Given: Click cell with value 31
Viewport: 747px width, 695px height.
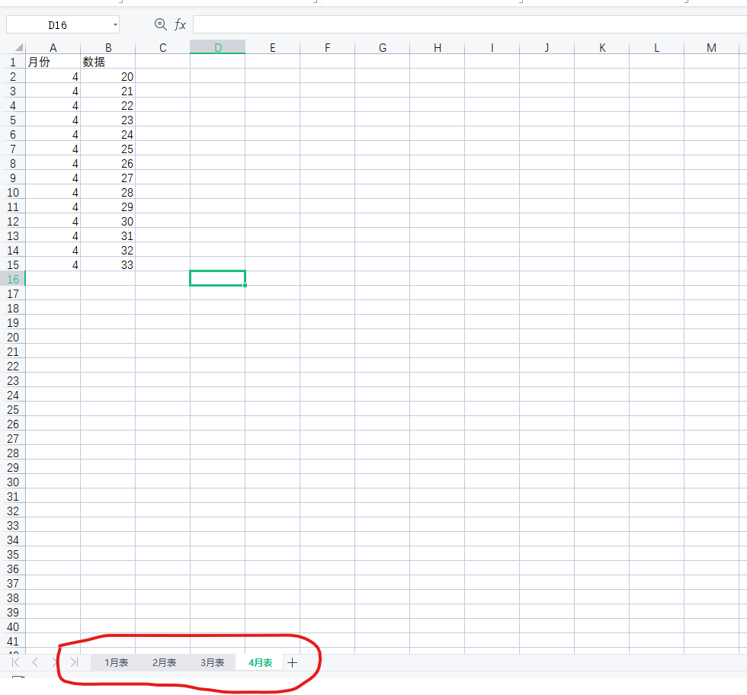Looking at the screenshot, I should click(108, 235).
